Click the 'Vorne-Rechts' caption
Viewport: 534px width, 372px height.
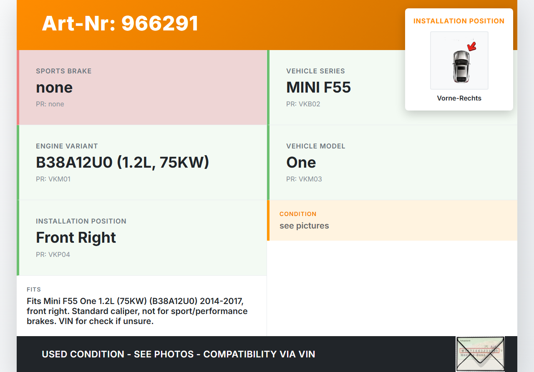pyautogui.click(x=459, y=98)
